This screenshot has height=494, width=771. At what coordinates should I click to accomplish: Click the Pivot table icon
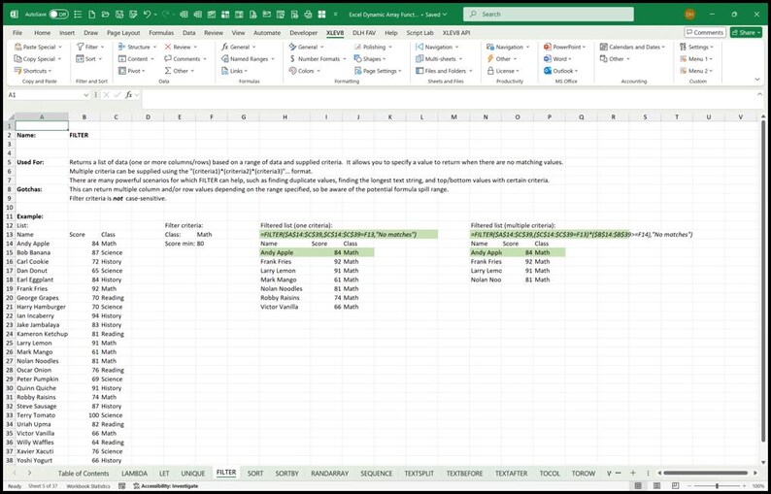(x=122, y=71)
